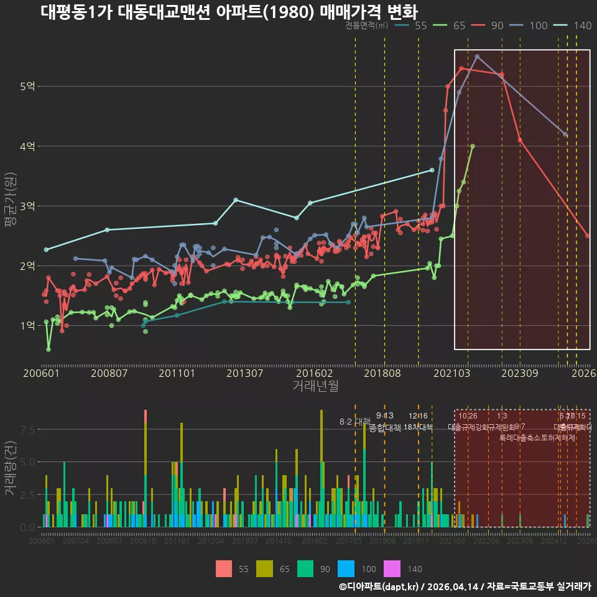Select the magenta 140 swatch in bottom legend
This screenshot has width=597, height=597.
392,569
